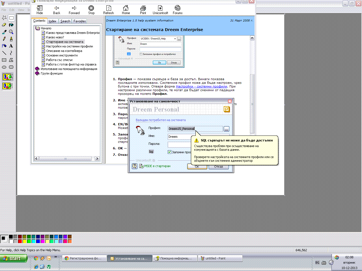Open Работа със списък help topic

coord(59,60)
